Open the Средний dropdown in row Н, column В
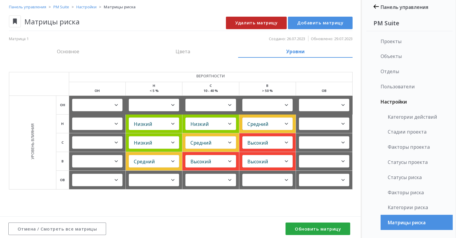Image resolution: width=456 pixels, height=238 pixels. tap(267, 124)
